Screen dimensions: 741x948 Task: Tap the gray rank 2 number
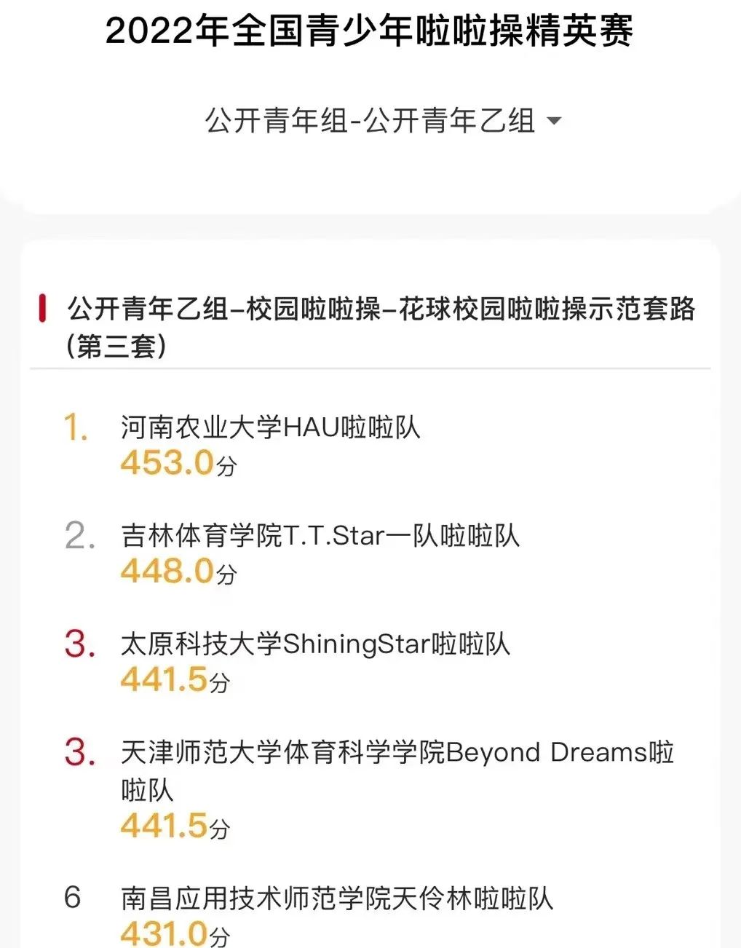tap(79, 537)
